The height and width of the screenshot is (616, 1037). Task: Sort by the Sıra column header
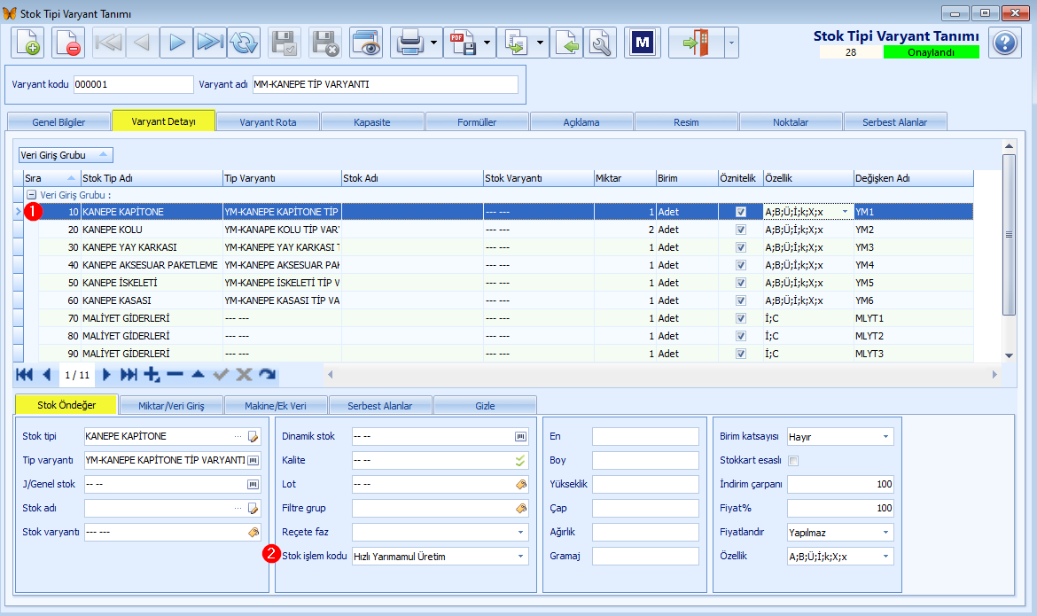pos(51,178)
